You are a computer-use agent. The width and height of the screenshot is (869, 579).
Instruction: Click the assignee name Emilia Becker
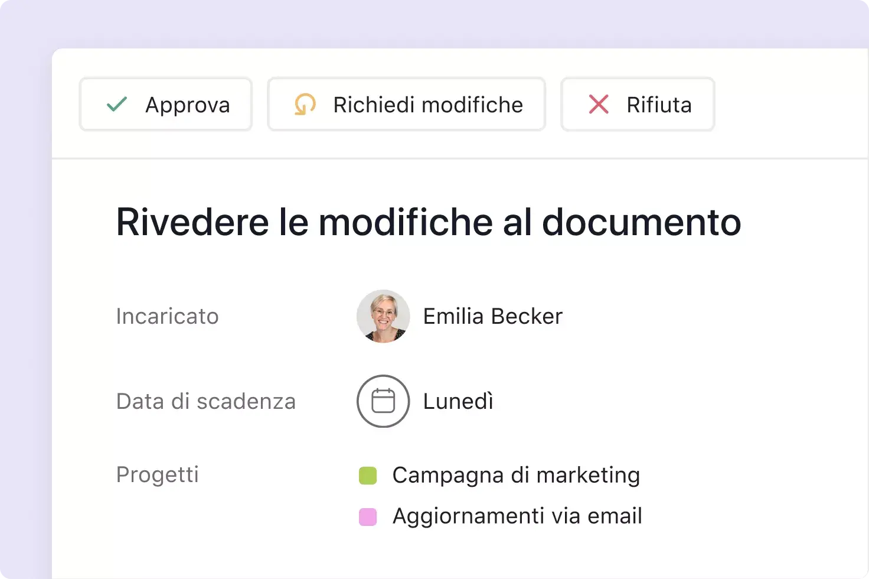point(492,316)
